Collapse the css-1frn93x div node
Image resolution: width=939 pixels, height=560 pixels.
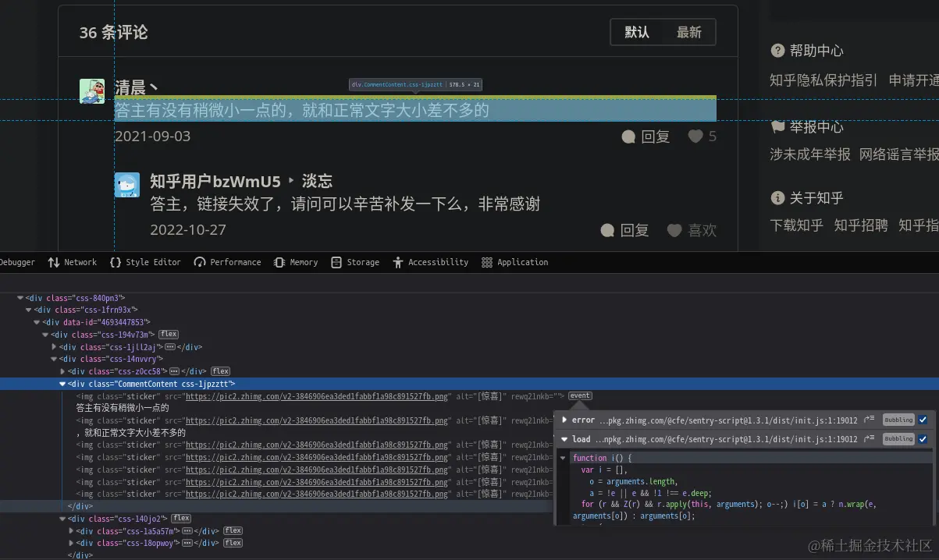(x=28, y=310)
